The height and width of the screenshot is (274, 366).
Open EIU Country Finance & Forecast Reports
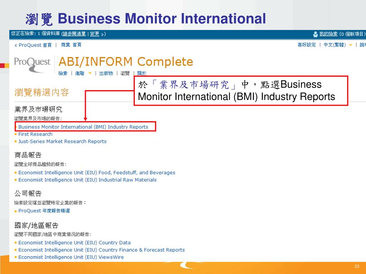102,250
